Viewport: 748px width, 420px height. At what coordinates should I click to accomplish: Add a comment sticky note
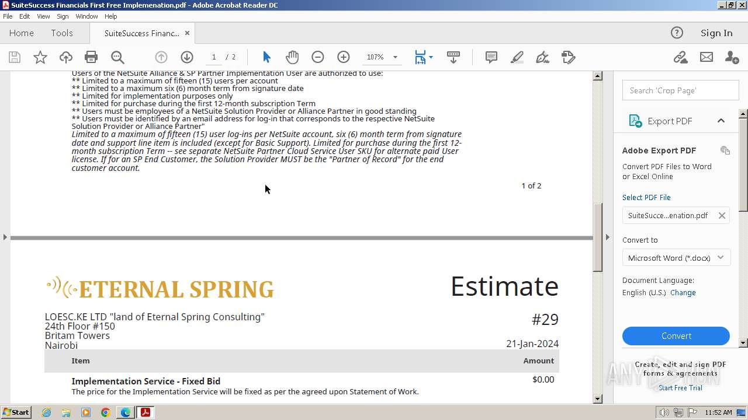click(x=491, y=57)
